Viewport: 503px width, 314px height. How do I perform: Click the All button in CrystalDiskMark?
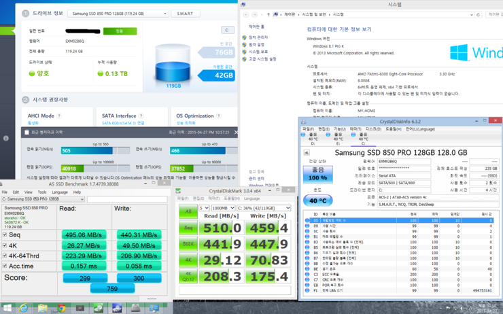tap(188, 211)
